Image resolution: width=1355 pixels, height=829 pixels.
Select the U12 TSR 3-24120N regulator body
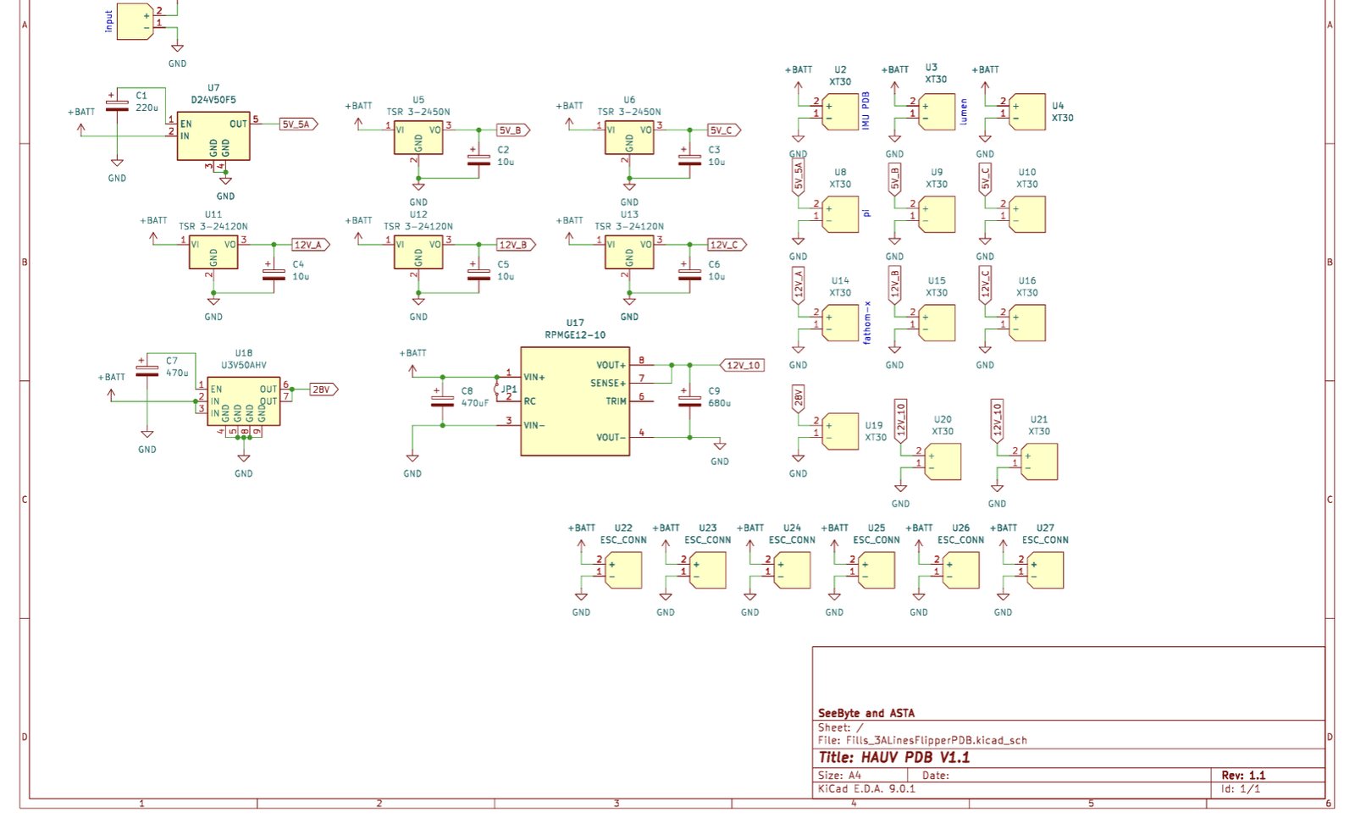click(x=418, y=253)
